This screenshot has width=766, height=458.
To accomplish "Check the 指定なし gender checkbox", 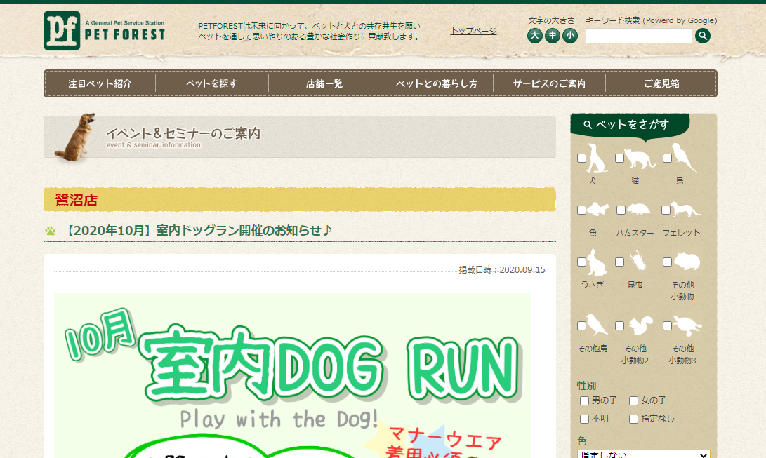I will [x=633, y=419].
